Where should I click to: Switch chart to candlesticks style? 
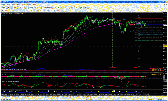pyautogui.click(x=58, y=7)
